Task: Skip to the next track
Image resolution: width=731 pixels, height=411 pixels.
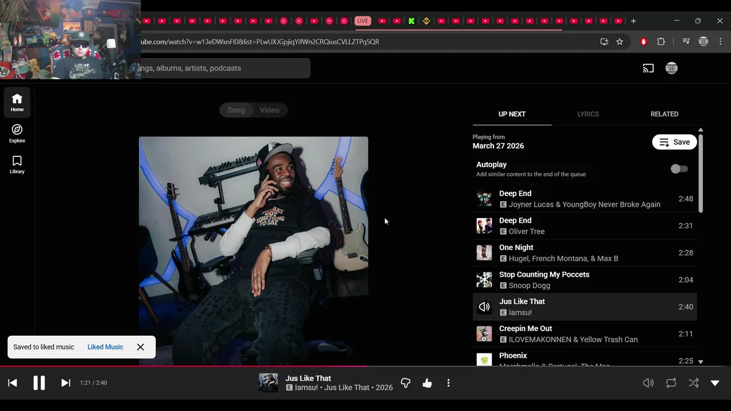Action: (x=66, y=383)
